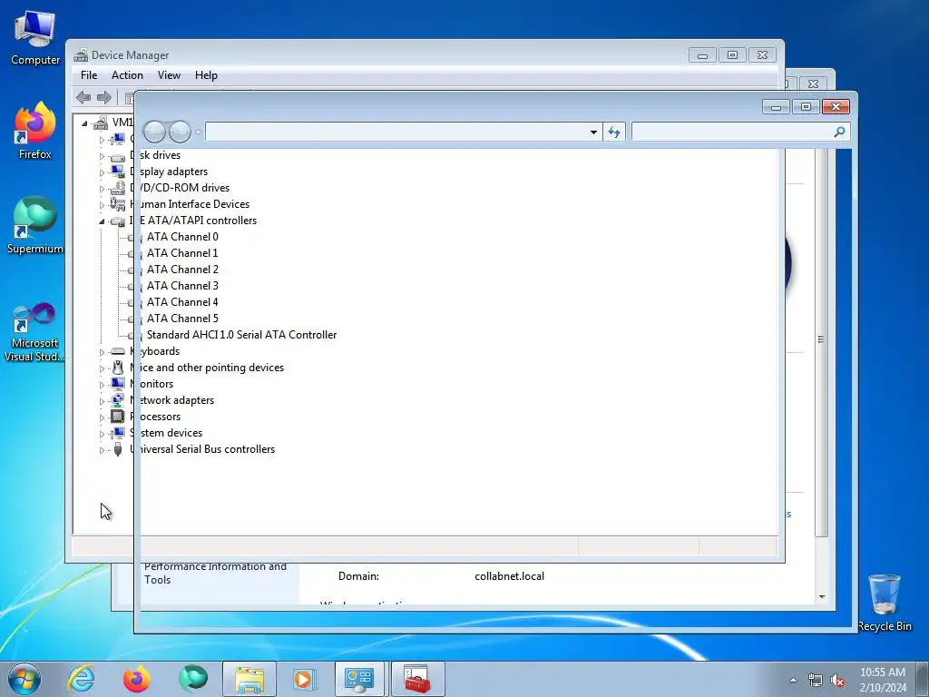This screenshot has width=929, height=697.
Task: Select ATA Channel 5
Action: pyautogui.click(x=182, y=319)
